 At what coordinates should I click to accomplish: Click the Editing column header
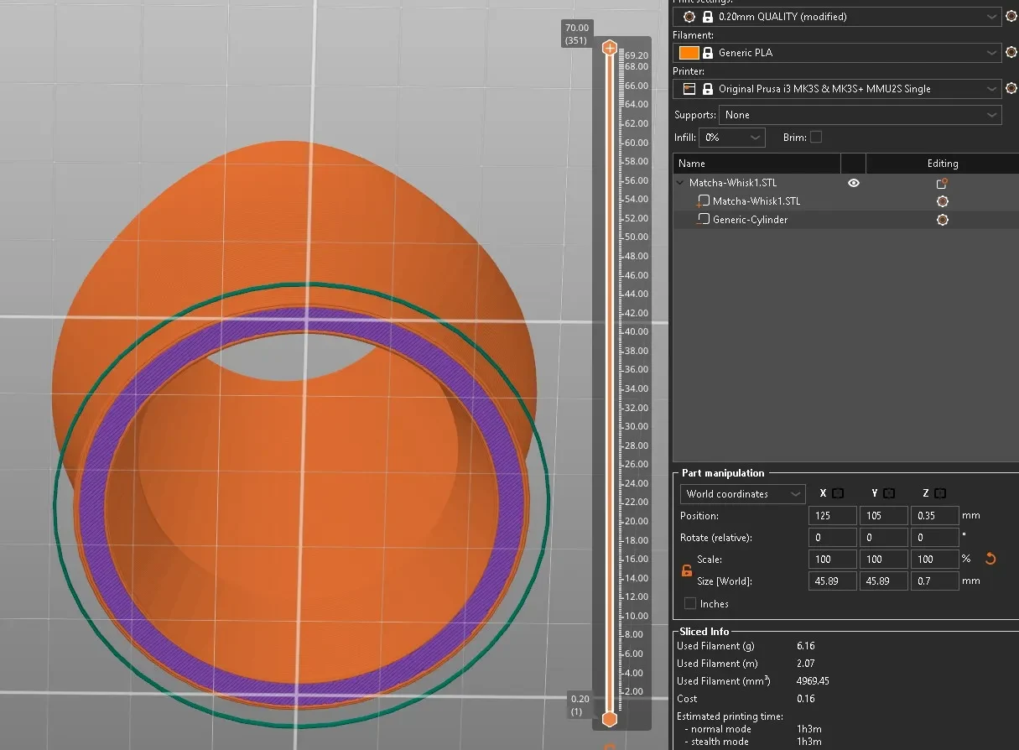(x=943, y=164)
